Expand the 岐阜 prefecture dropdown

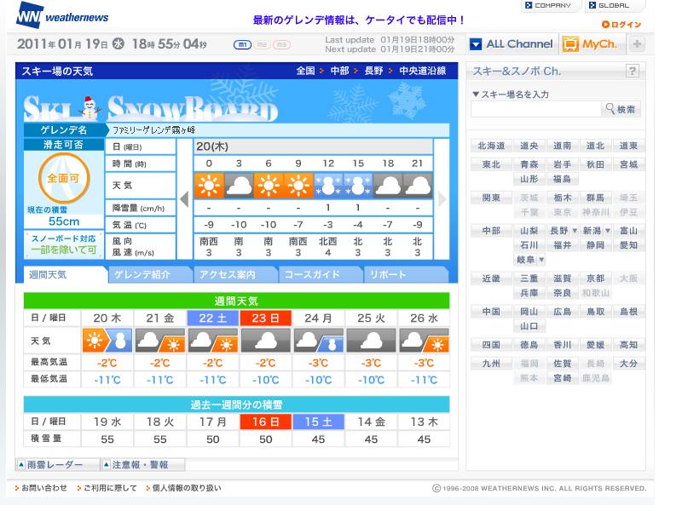pos(541,260)
